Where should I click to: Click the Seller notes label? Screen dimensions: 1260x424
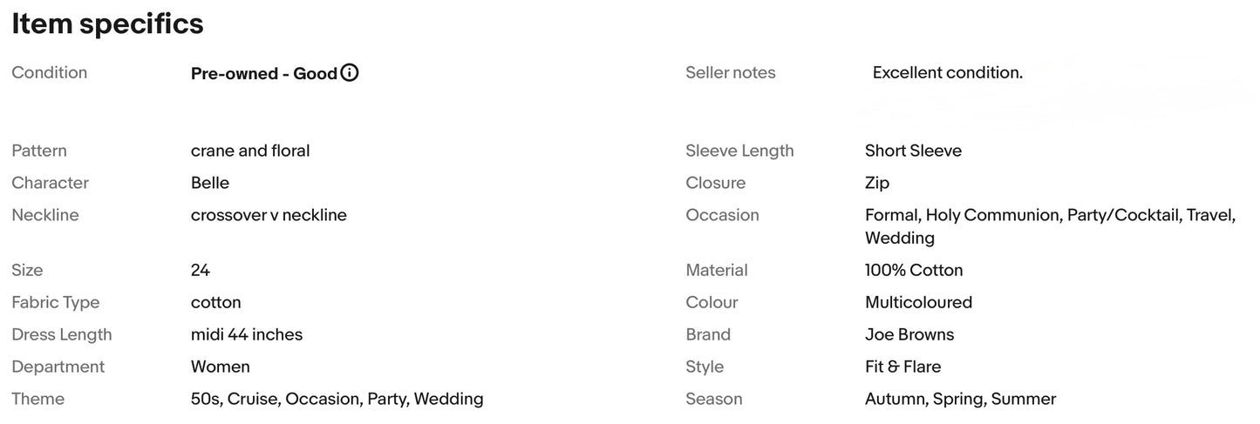pos(731,73)
